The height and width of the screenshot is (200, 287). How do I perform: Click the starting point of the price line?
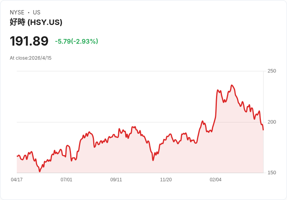point(17,156)
